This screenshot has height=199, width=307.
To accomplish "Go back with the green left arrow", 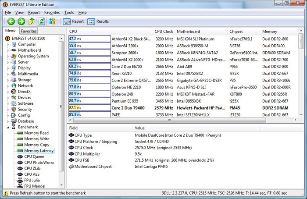I will coord(11,21).
